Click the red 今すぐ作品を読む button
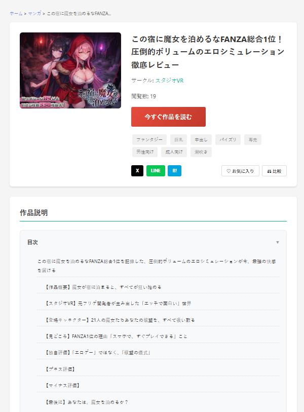The width and height of the screenshot is (304, 412). (168, 117)
